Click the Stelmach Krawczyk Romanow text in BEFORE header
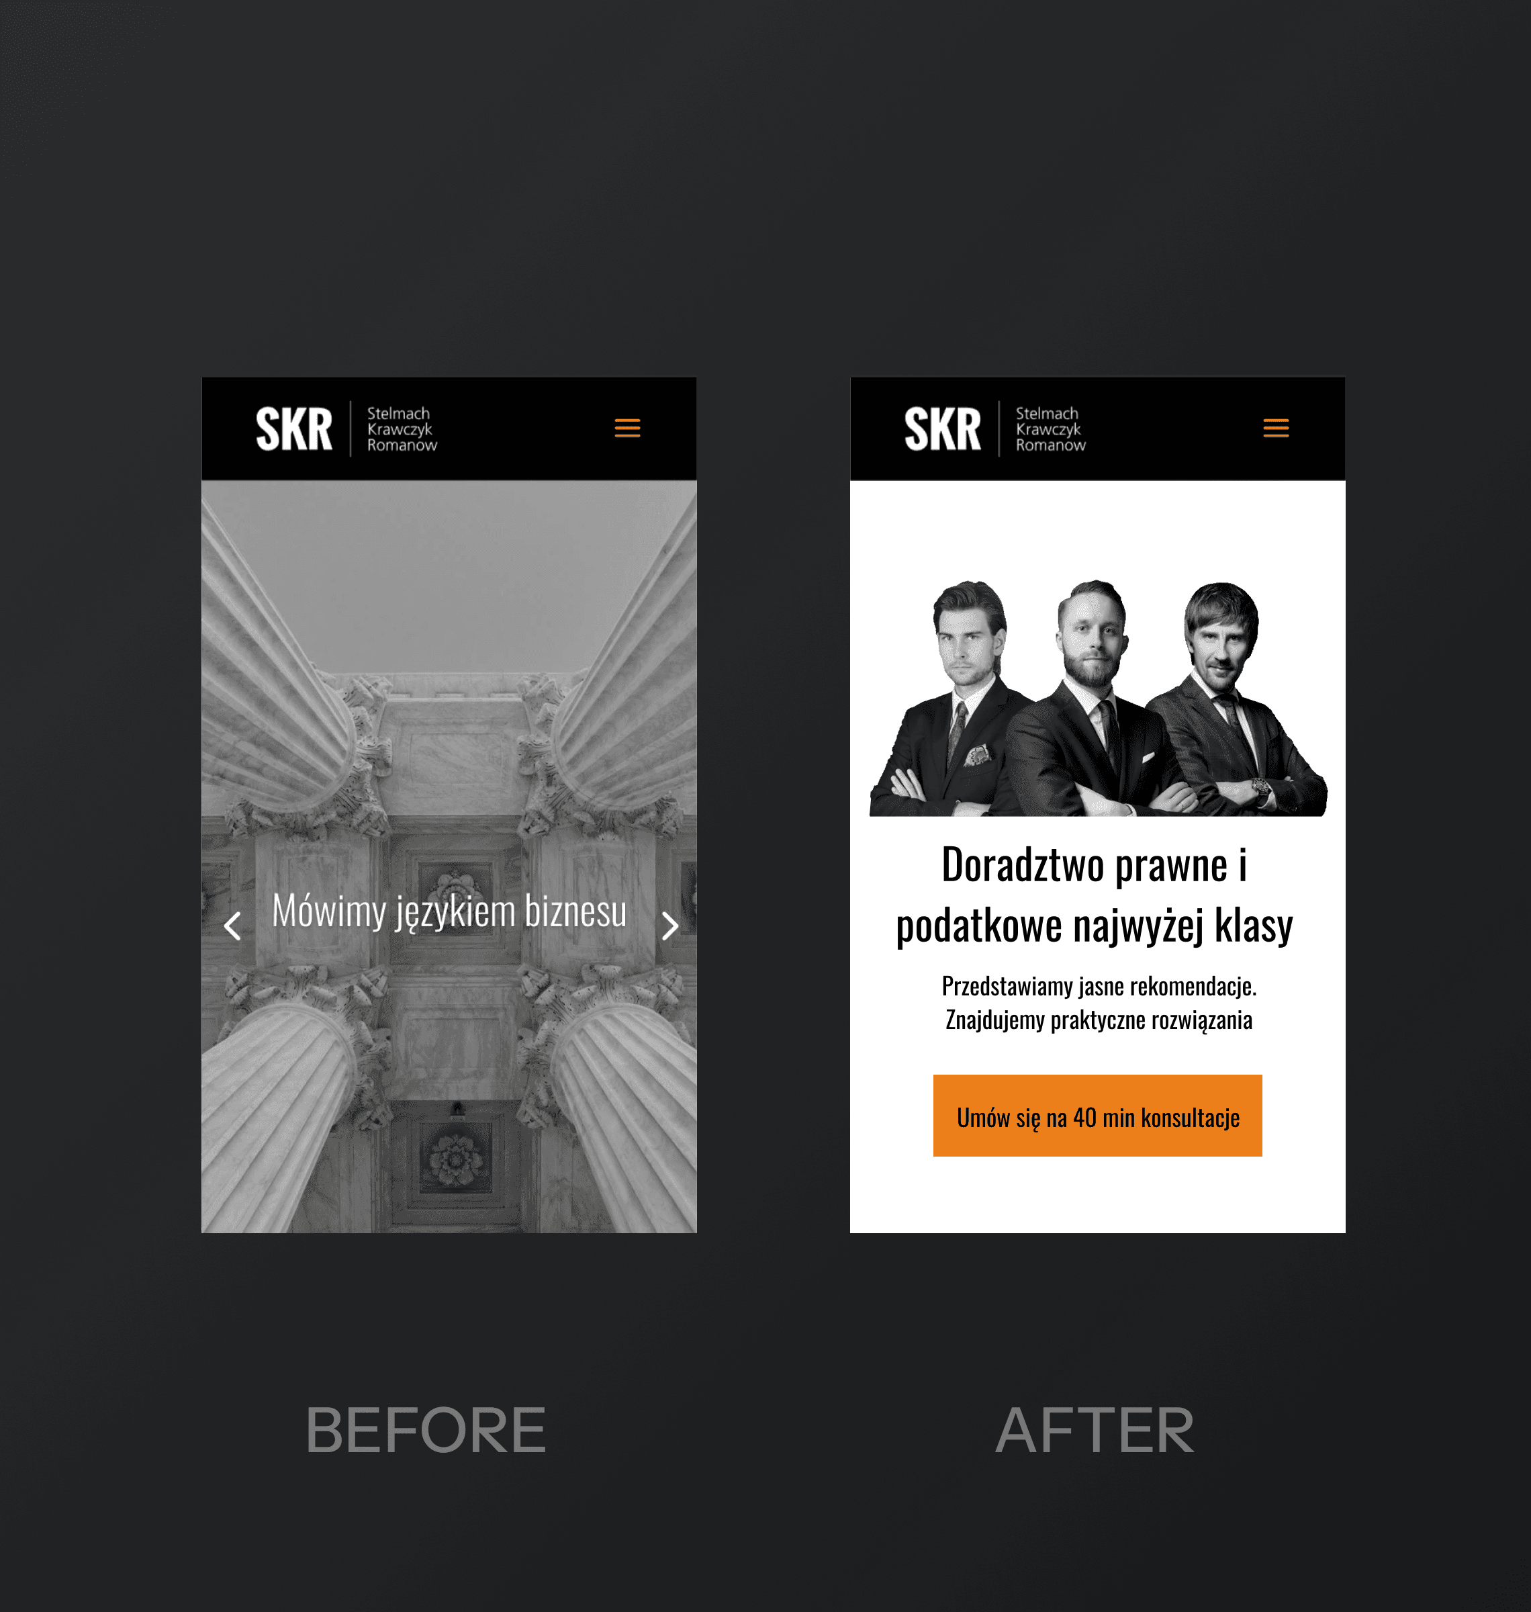Viewport: 1531px width, 1612px height. 402,429
